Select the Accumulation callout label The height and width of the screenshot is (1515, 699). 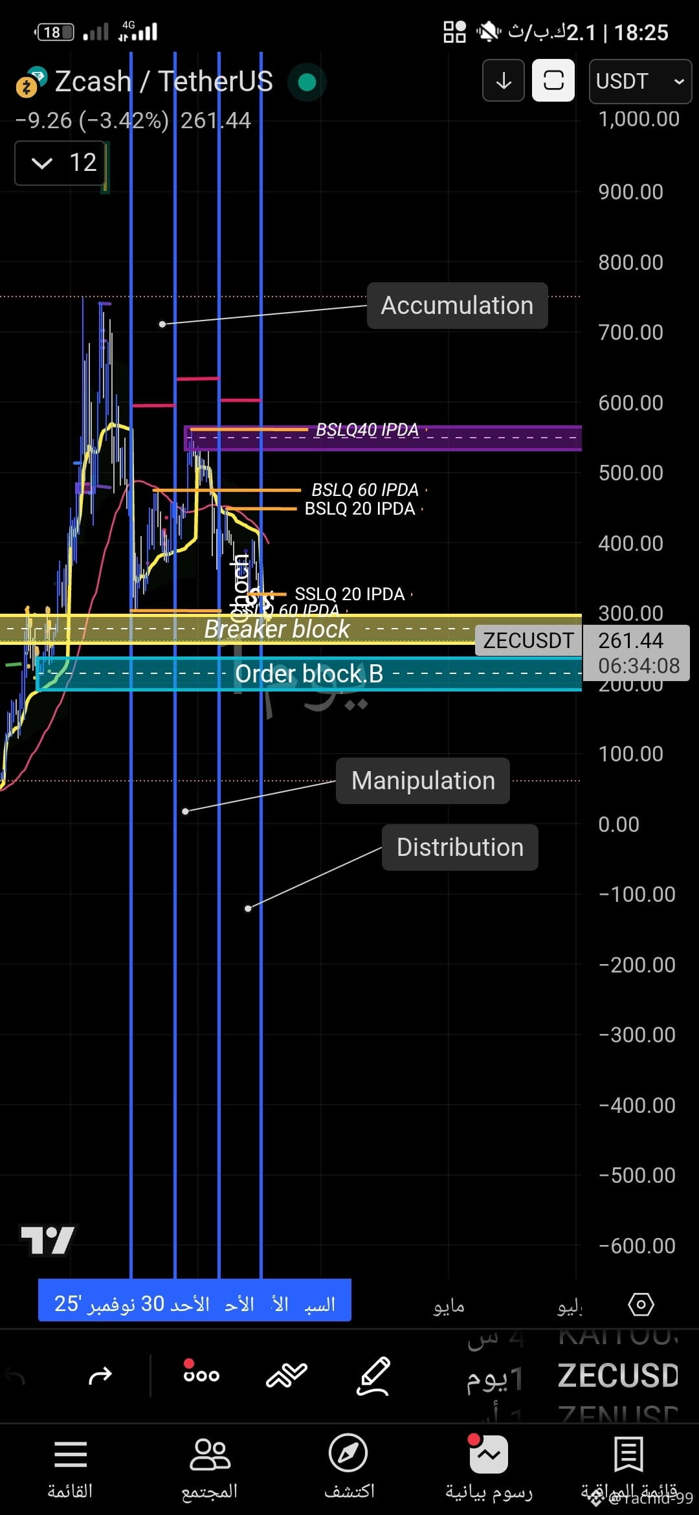coord(457,305)
